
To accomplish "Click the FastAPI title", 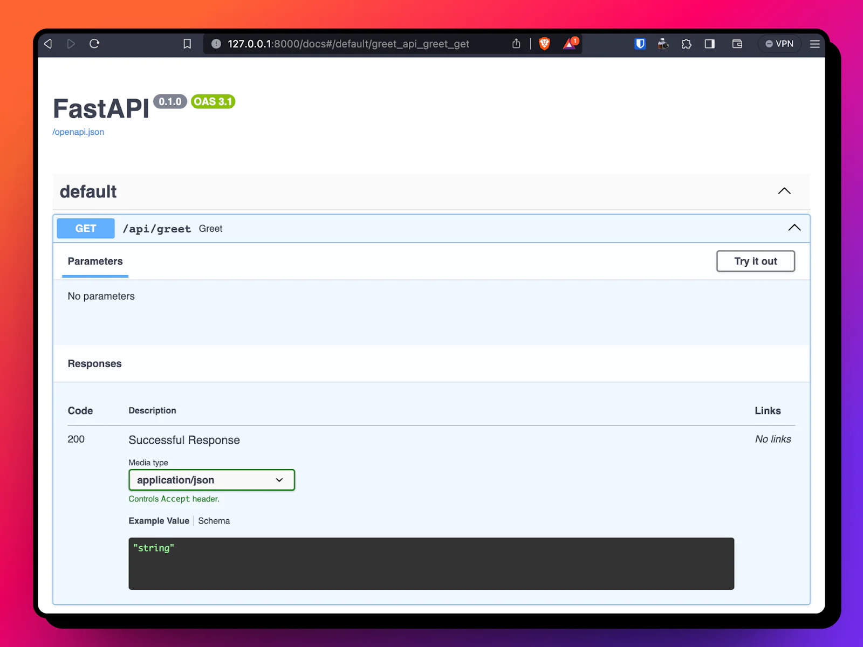I will (x=101, y=109).
